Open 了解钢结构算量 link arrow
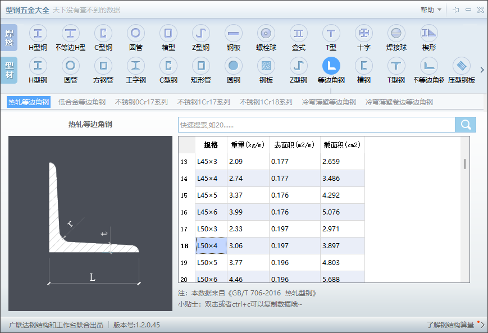488x333 pixels. tap(482, 325)
